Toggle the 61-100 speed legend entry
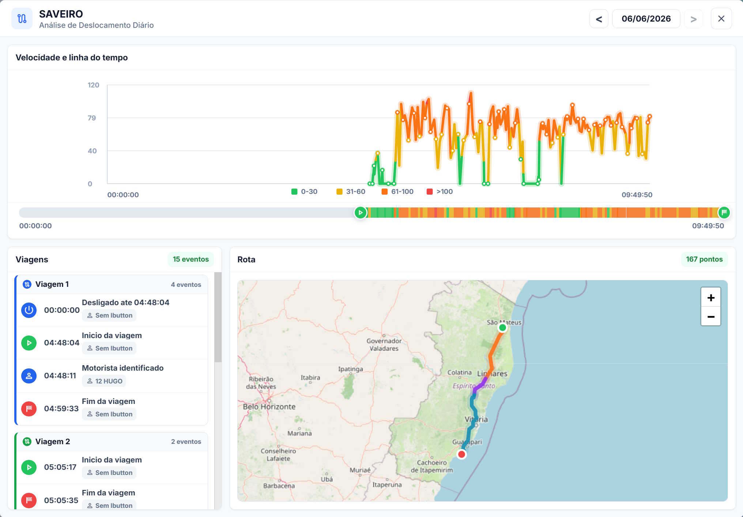This screenshot has width=743, height=517. coord(397,191)
